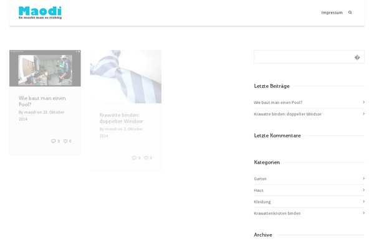Viewport: 374px width, 249px height.
Task: Click comment bubble icon on Pool post
Action: click(x=53, y=141)
